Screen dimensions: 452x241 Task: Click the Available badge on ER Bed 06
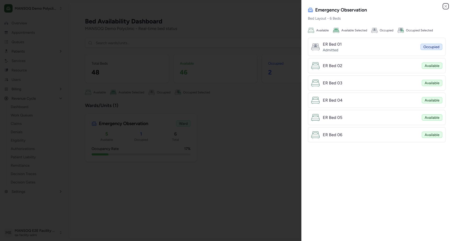[x=432, y=135]
